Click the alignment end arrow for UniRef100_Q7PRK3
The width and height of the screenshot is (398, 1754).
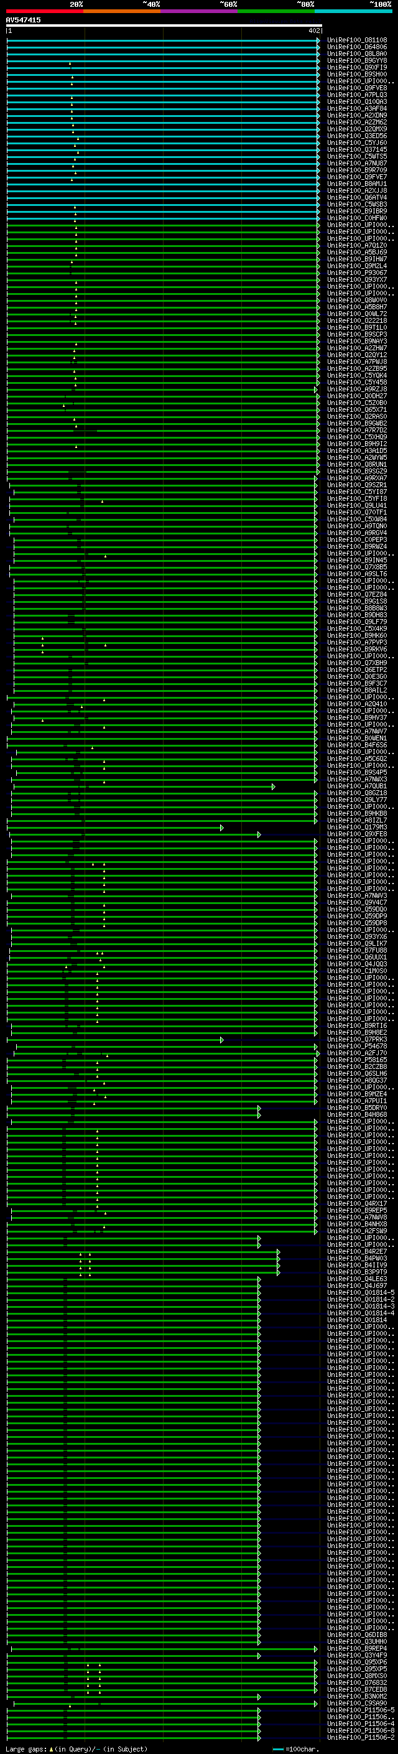pos(222,1040)
